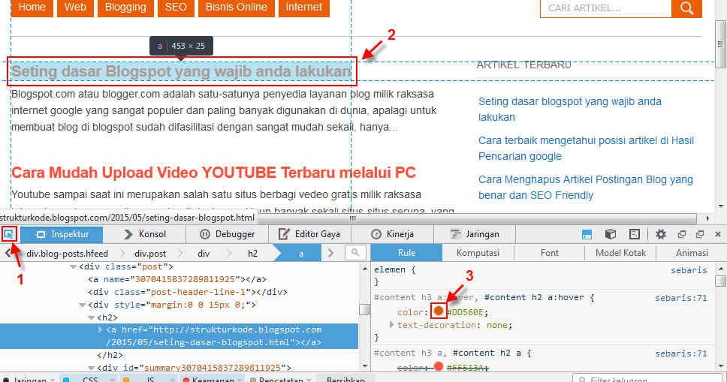The width and height of the screenshot is (727, 382).
Task: Open sidebar link Cara Menghapus Artikel Postingan Blog
Action: (586, 188)
